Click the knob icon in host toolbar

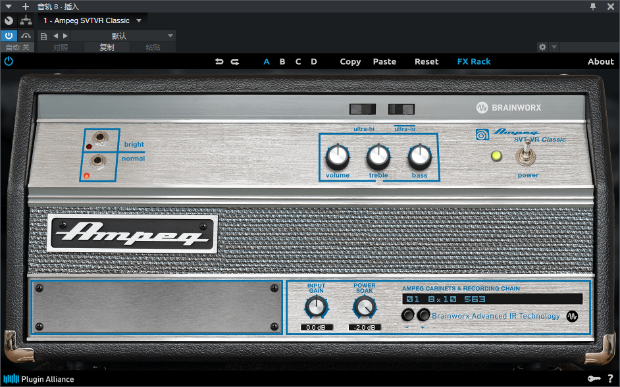9,20
